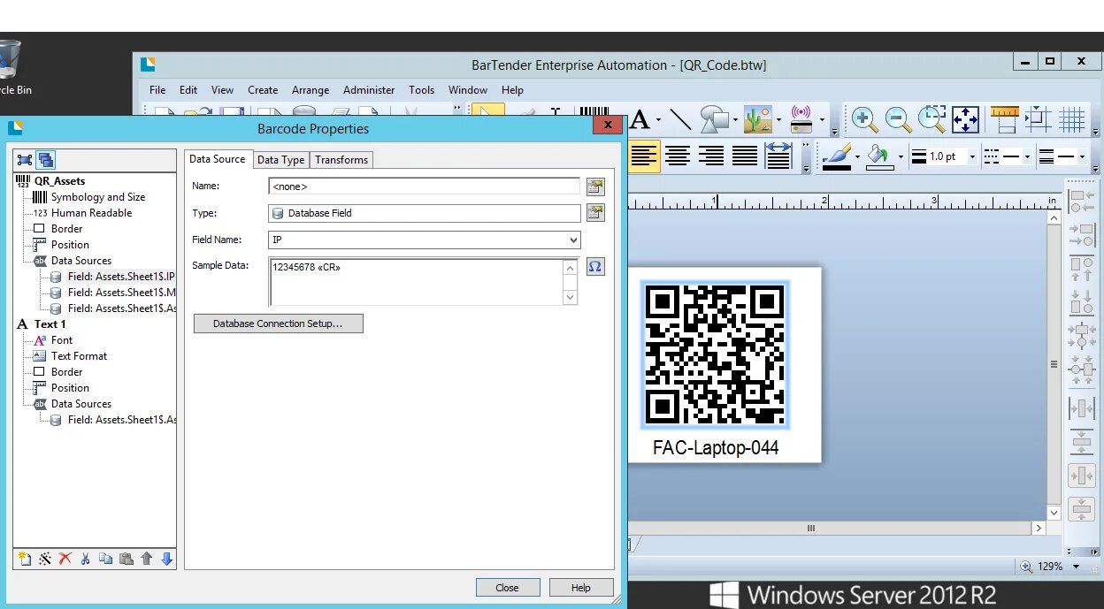Select Human Readable under QR_Assets
This screenshot has width=1104, height=609.
click(91, 213)
